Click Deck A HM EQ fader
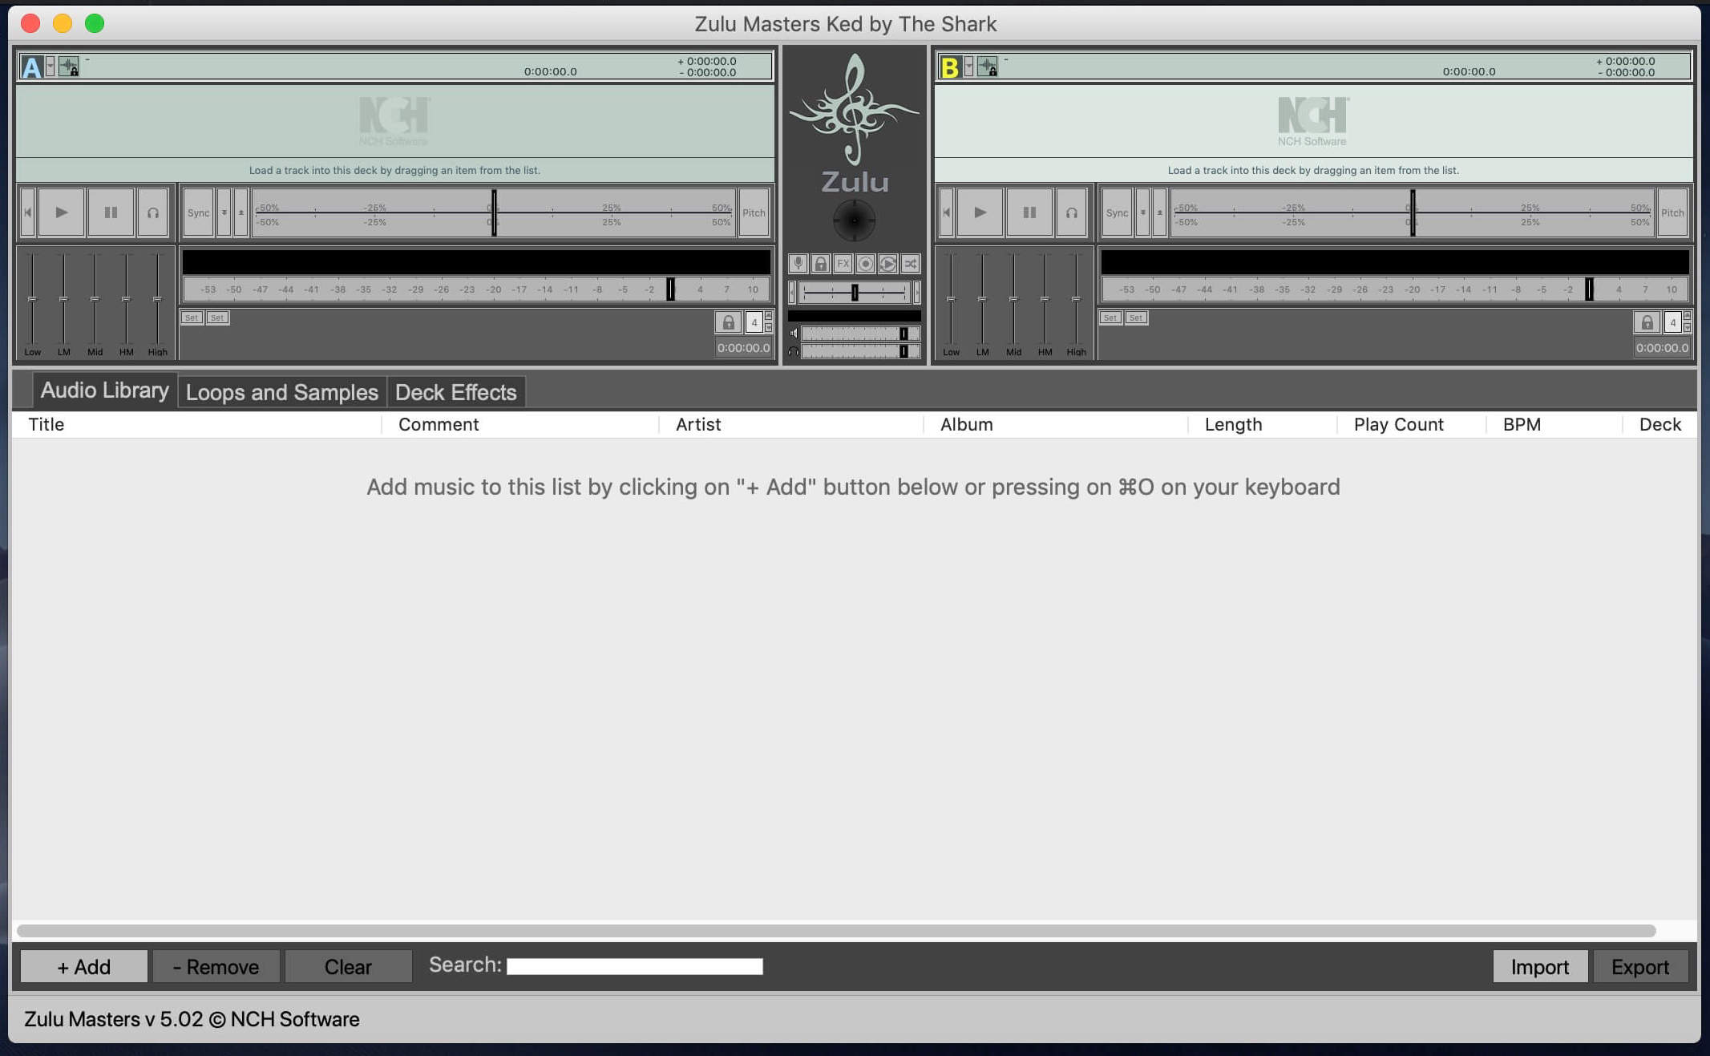Screen dimensions: 1710x1056 coord(126,299)
